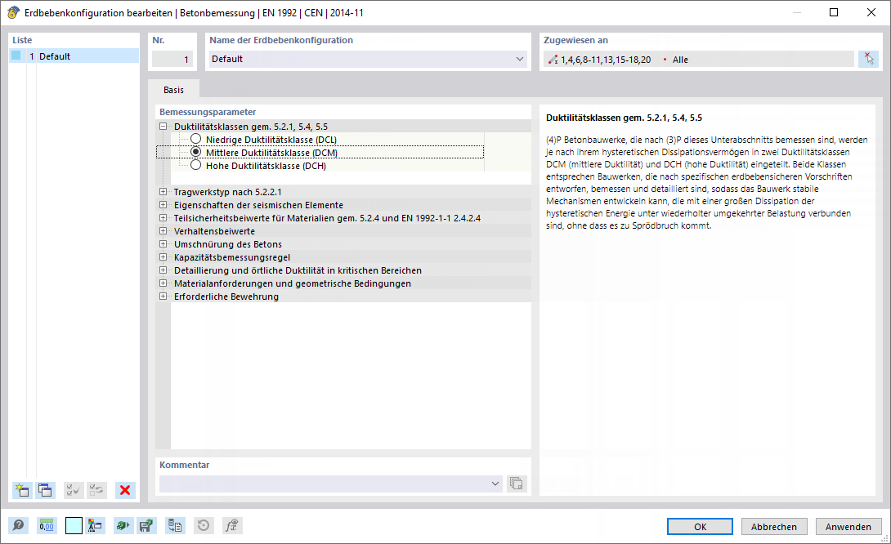Open the help via the question mark icon
Viewport: 891px width, 544px height.
point(18,525)
